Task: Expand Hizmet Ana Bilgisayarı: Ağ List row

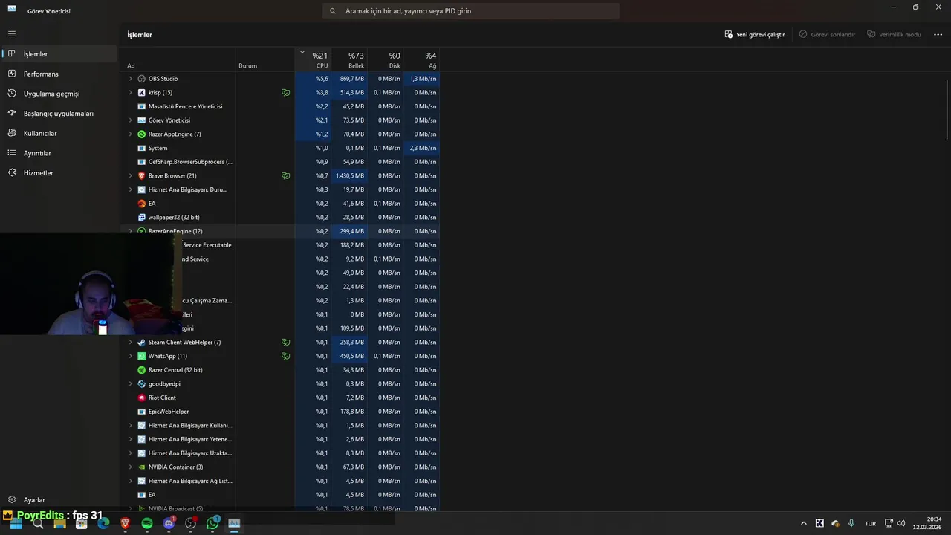Action: tap(131, 481)
